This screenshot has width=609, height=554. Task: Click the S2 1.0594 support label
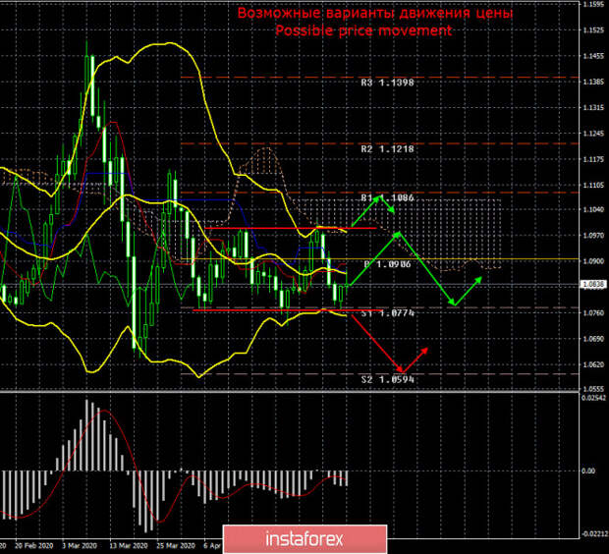point(387,379)
